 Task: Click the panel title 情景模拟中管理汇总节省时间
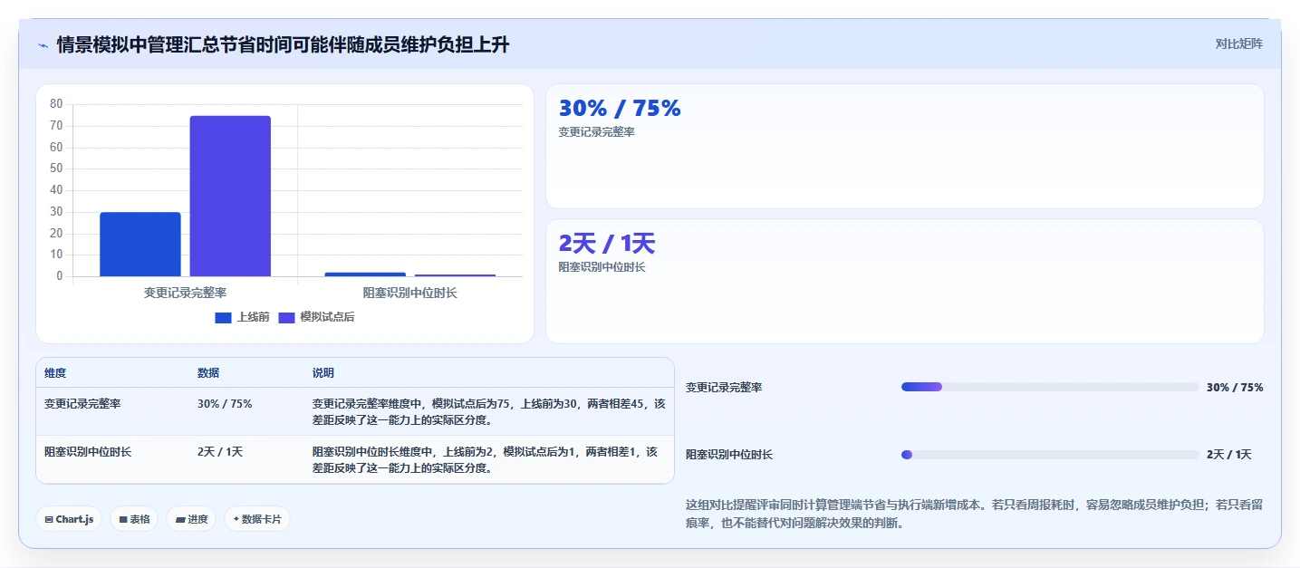pyautogui.click(x=283, y=44)
